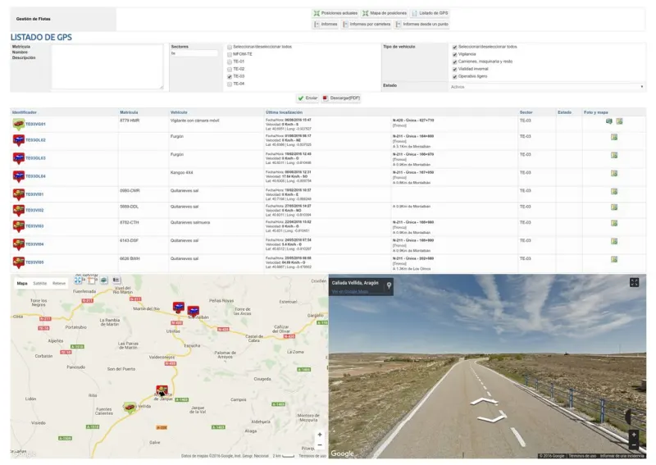Click van icon for TE03OL02

pyautogui.click(x=18, y=140)
